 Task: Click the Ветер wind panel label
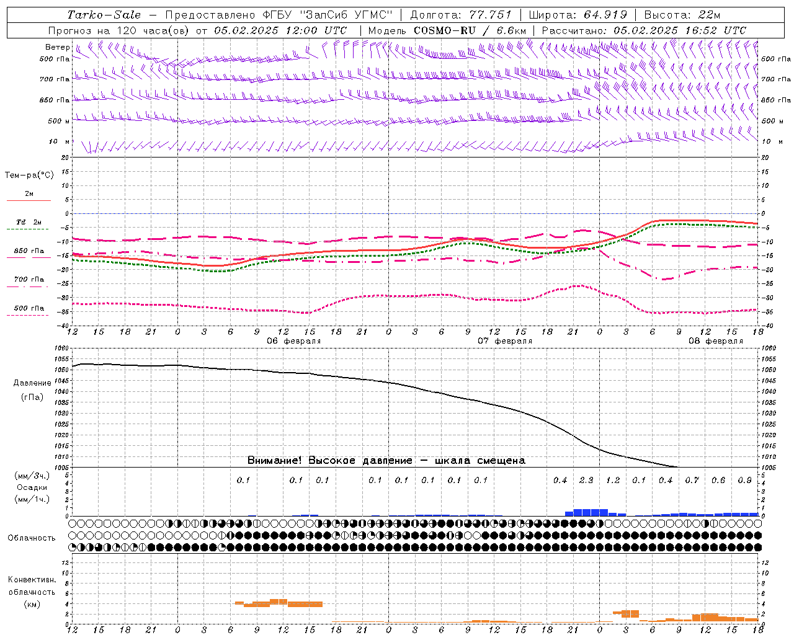[x=57, y=47]
